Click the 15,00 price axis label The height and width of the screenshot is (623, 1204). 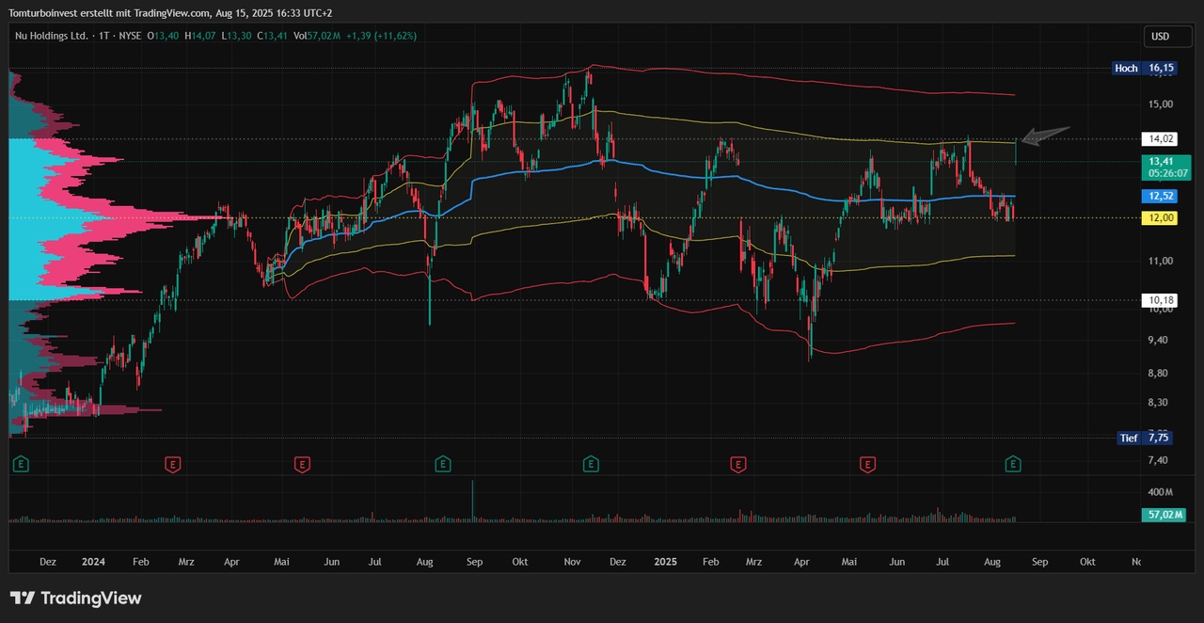click(1161, 104)
